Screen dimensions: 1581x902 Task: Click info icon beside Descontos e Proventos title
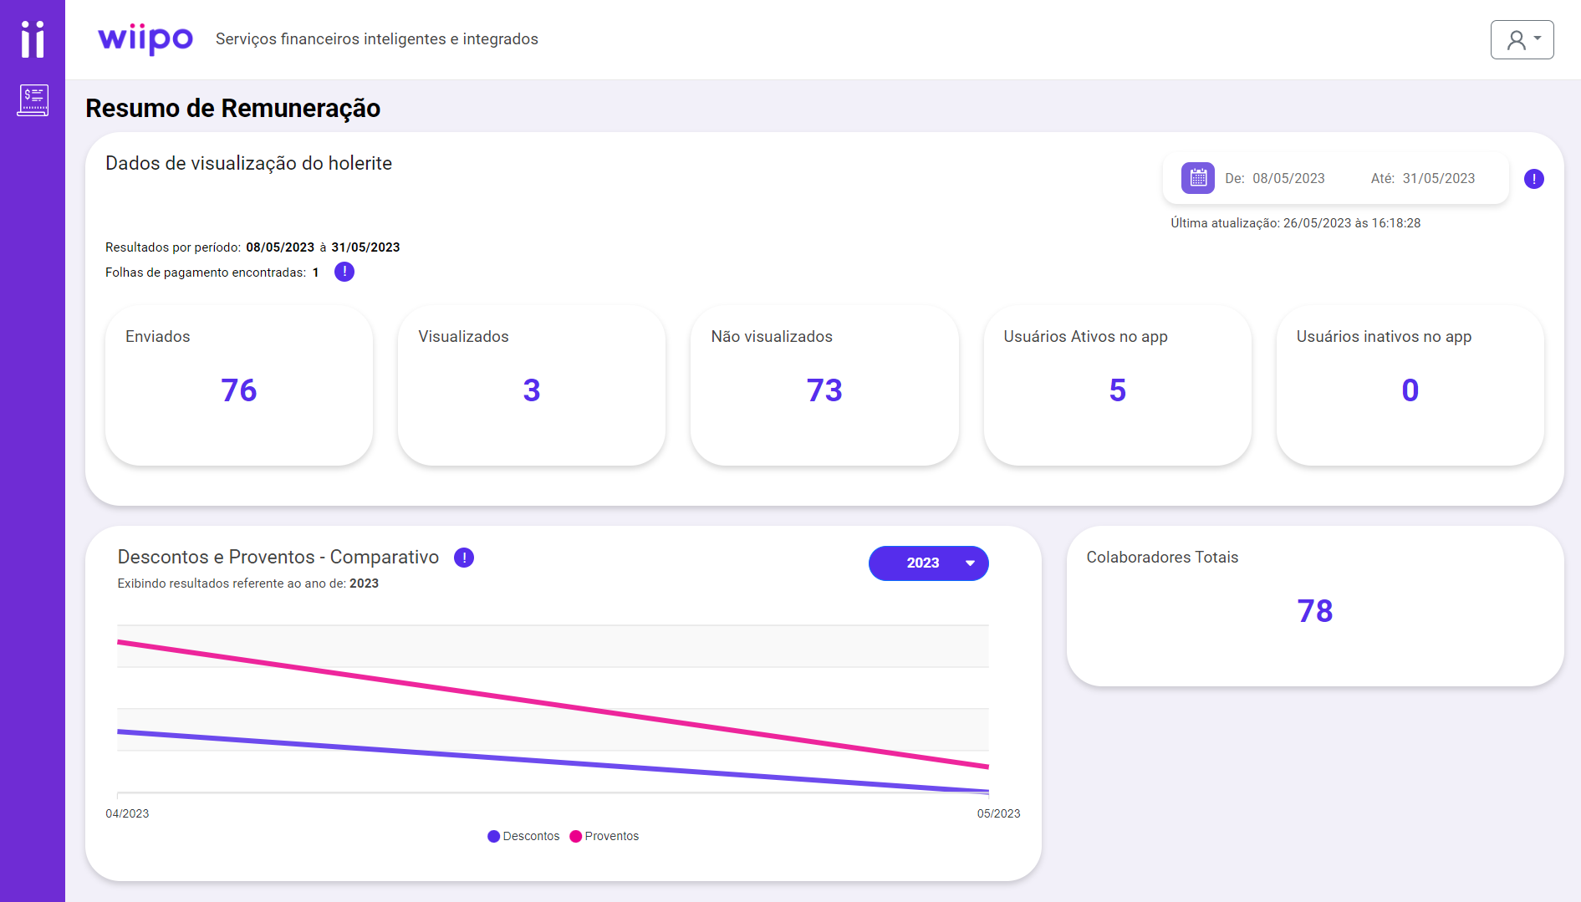tap(464, 558)
